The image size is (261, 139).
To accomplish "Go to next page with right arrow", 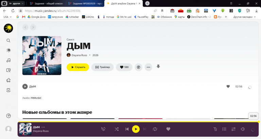I will point(33,27).
